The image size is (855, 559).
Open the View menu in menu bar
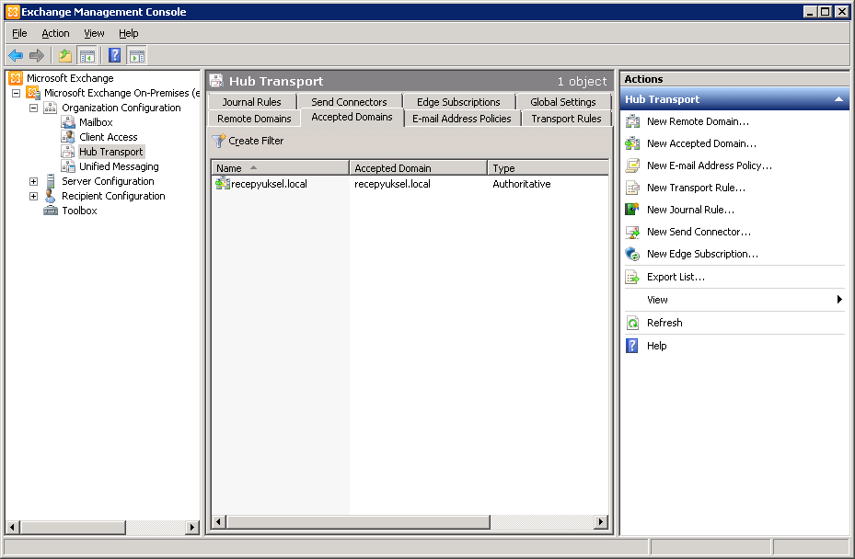94,33
